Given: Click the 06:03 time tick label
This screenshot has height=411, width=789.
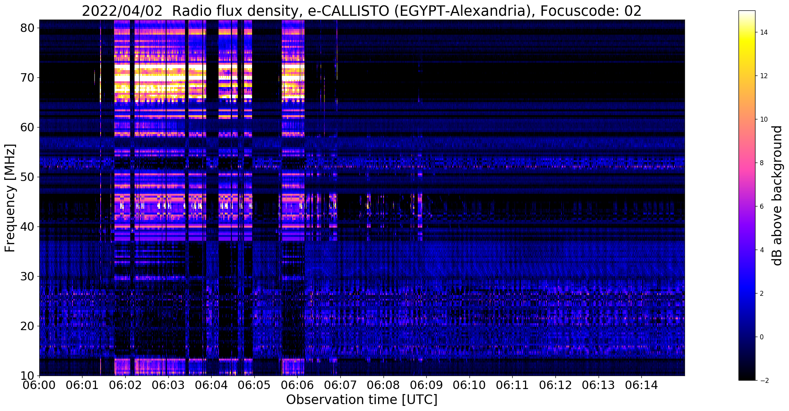Looking at the screenshot, I should (x=168, y=385).
